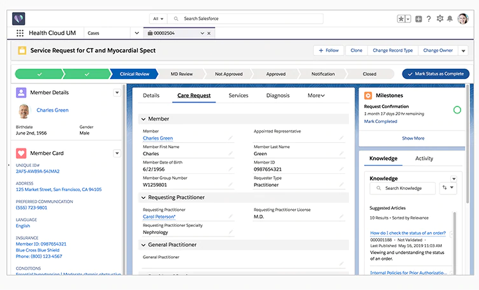Open the help question mark icon
This screenshot has height=290, width=479.
(x=429, y=19)
